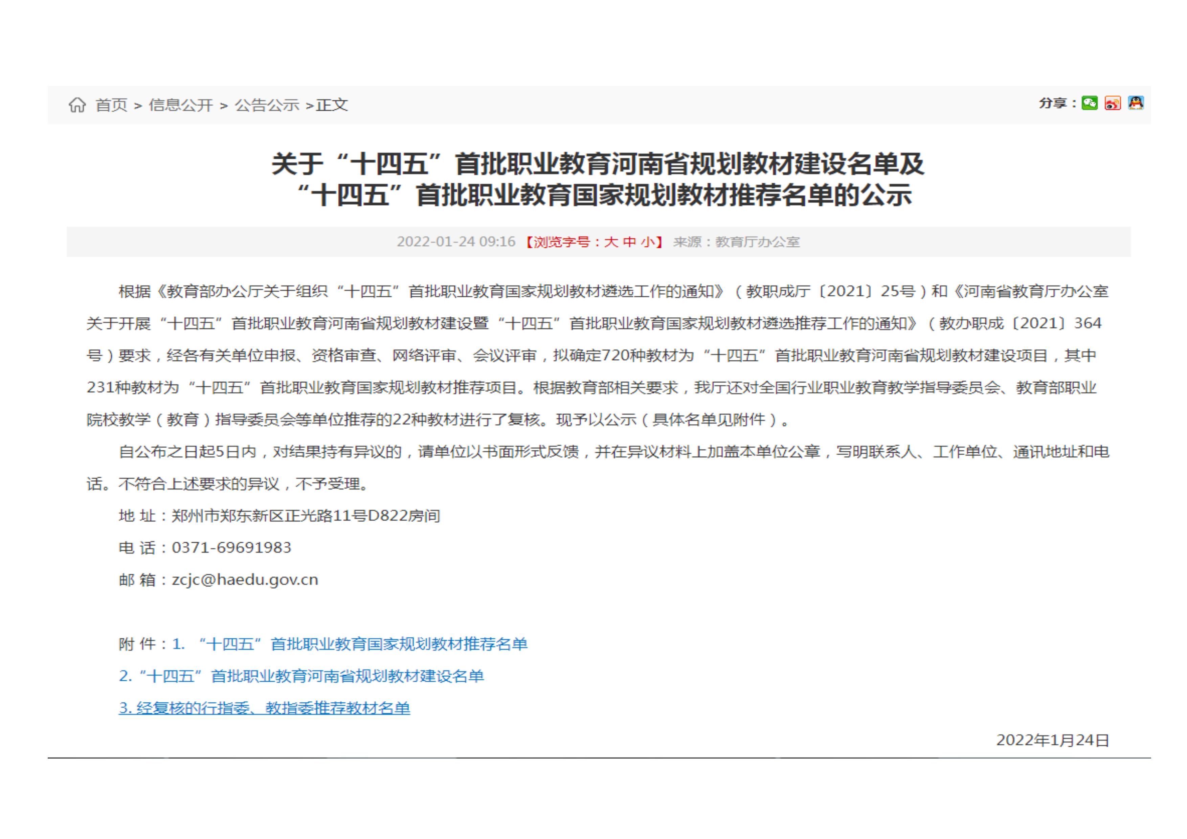Set the font size to 中
The image size is (1187, 839).
tap(629, 242)
